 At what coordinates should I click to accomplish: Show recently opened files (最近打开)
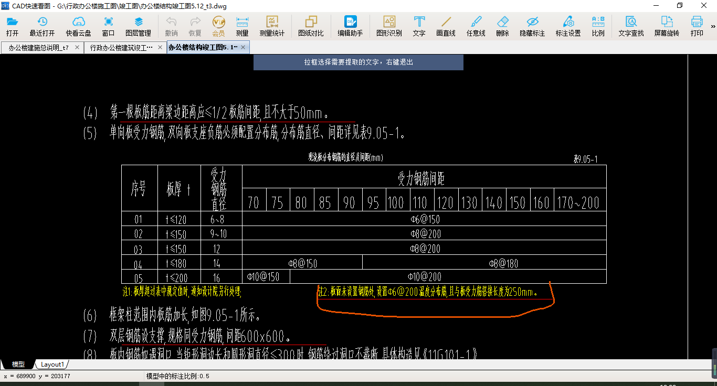[x=42, y=26]
